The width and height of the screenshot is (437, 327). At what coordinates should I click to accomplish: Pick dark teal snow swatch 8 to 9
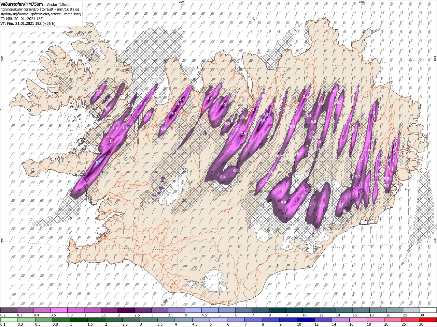point(277,311)
